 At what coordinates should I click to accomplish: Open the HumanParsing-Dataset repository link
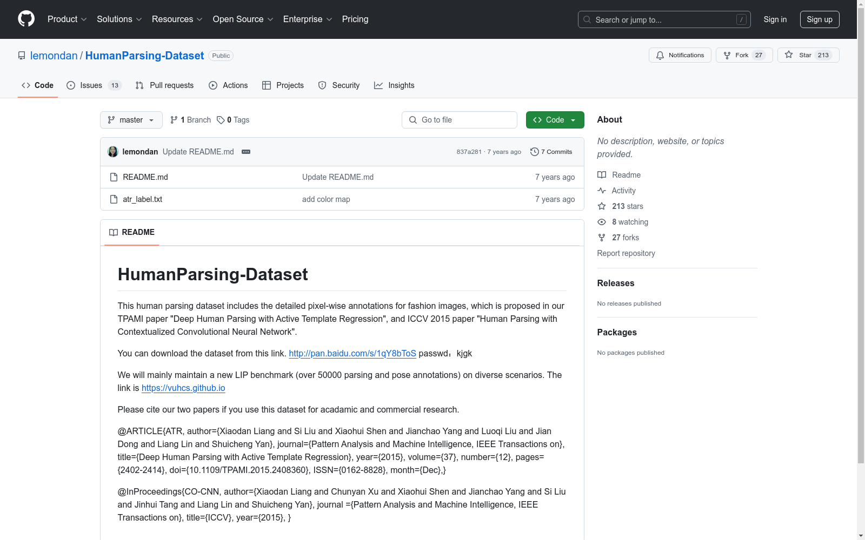pos(144,56)
